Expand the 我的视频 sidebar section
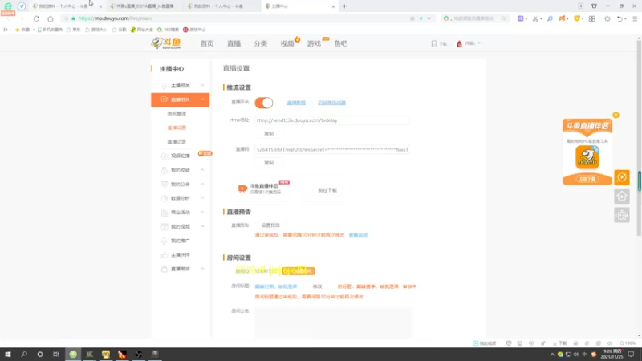642x361 pixels. [x=202, y=226]
